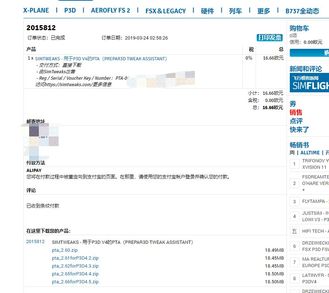Click the order number 2015812 link

pos(35,242)
